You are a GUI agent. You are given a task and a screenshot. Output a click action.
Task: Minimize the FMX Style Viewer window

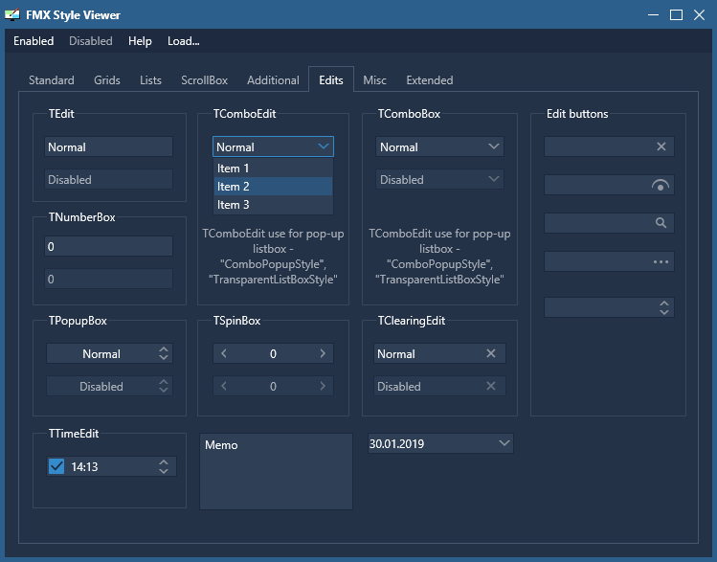(654, 15)
